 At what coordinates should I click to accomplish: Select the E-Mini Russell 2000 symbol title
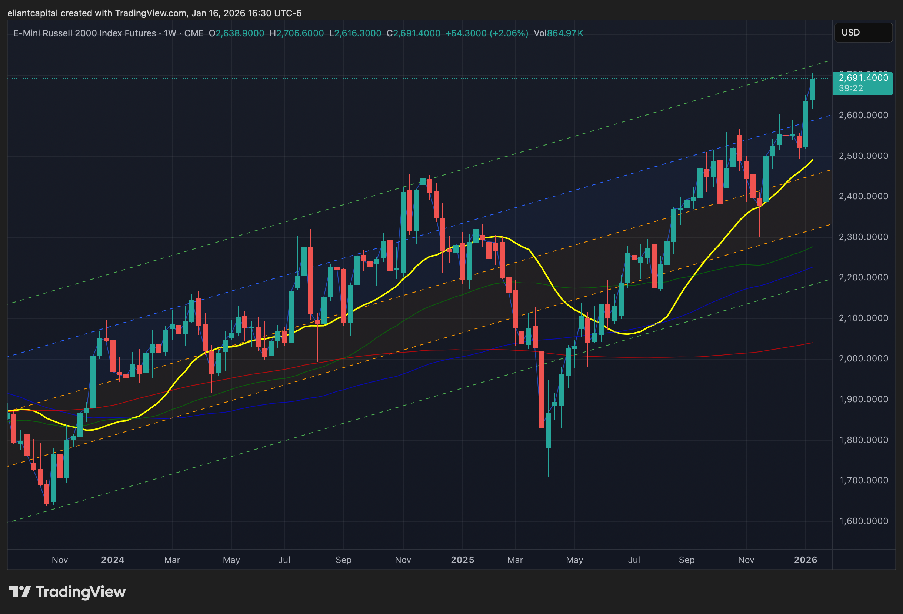point(84,33)
